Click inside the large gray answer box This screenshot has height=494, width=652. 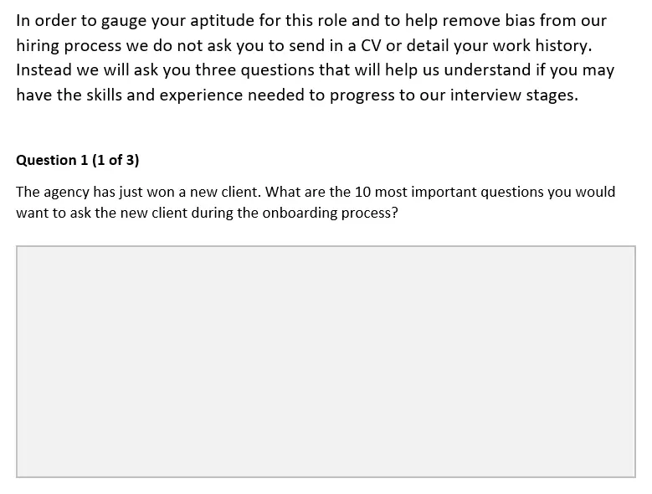pyautogui.click(x=326, y=361)
